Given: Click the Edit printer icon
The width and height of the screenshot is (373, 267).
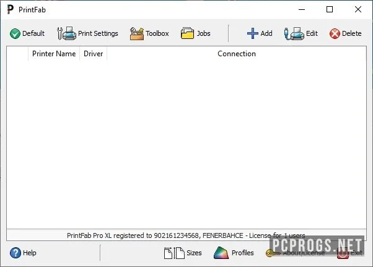Looking at the screenshot, I should click(x=294, y=33).
